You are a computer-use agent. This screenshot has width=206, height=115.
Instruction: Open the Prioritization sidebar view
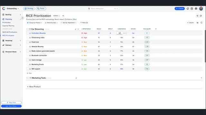pyautogui.click(x=6, y=23)
